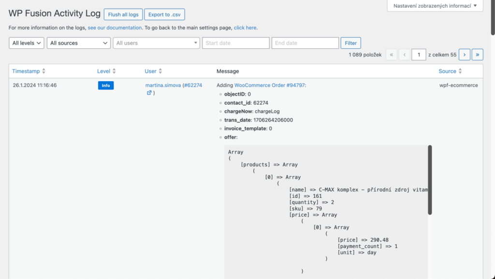Click the '[price] => 290.48' line
The height and width of the screenshot is (279, 495).
click(363, 240)
